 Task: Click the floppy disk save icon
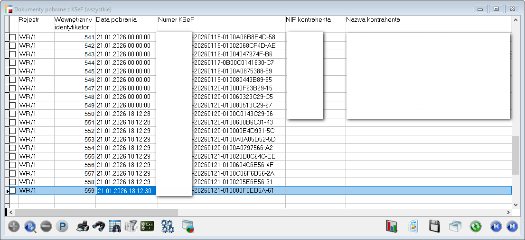tap(434, 226)
